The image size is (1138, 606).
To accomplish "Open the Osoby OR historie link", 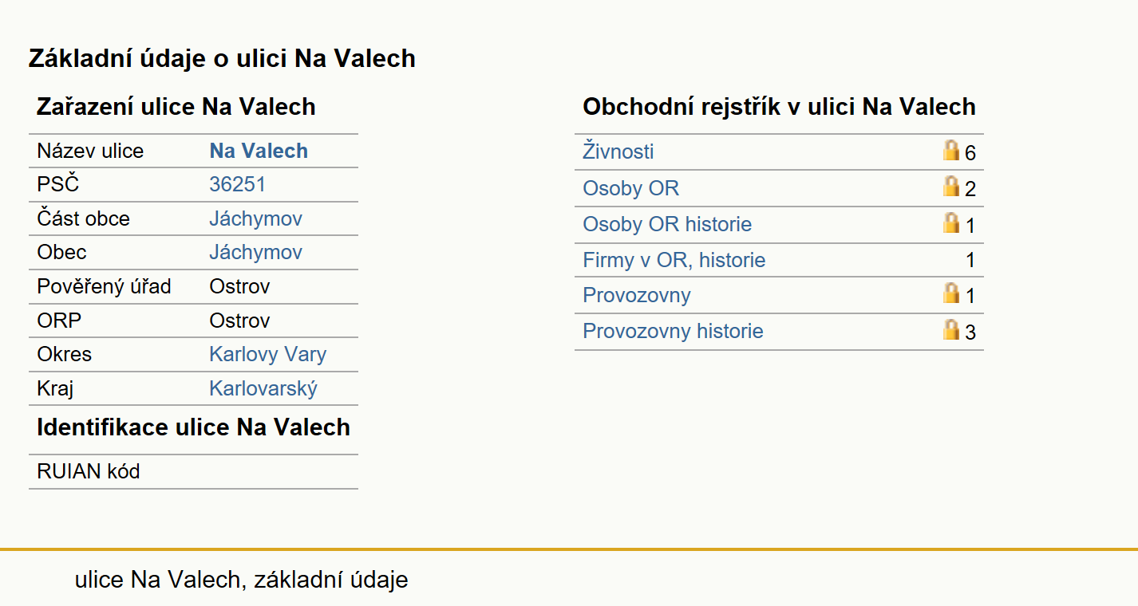I will (667, 224).
